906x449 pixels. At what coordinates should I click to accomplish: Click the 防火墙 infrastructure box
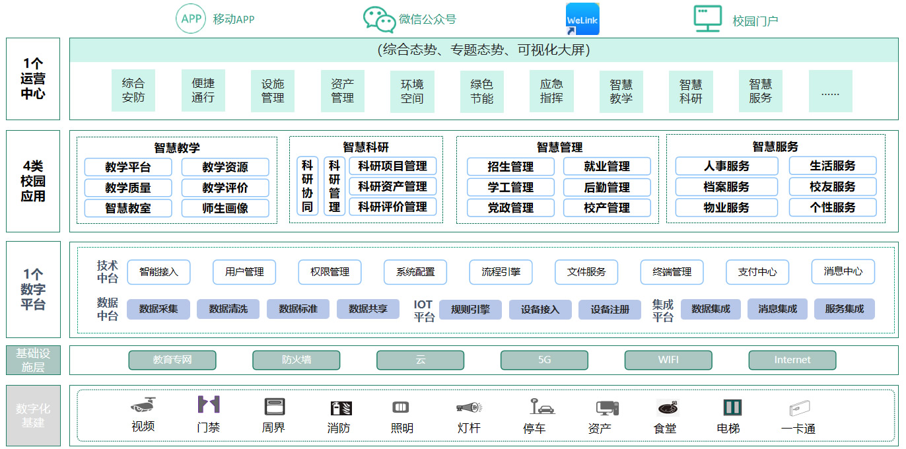click(x=296, y=360)
